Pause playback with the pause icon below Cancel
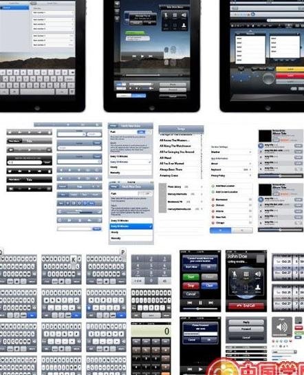This screenshot has height=375, width=304. point(200,303)
